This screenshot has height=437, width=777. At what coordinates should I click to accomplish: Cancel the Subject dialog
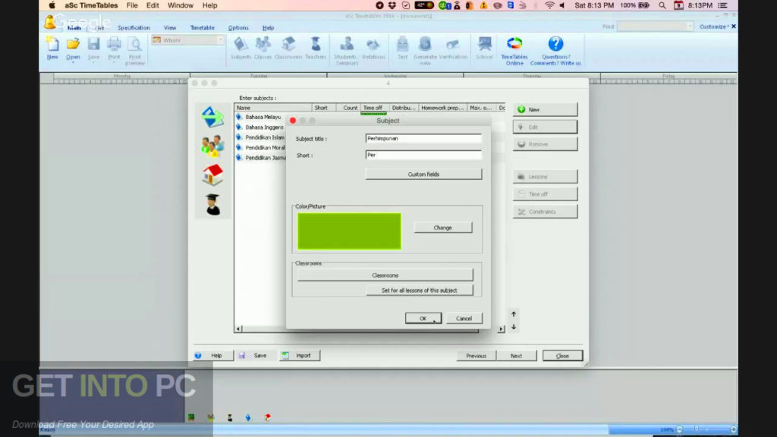pyautogui.click(x=464, y=318)
